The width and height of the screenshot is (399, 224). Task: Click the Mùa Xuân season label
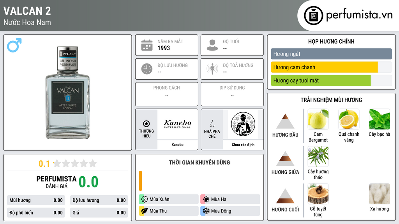pyautogui.click(x=159, y=199)
